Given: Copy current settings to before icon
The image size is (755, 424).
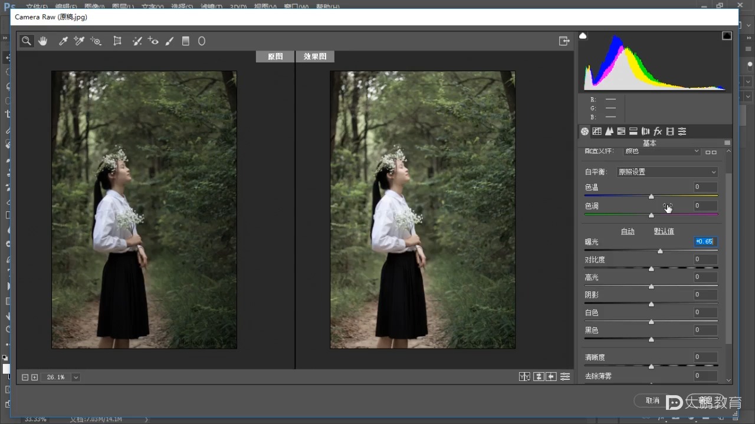Looking at the screenshot, I should (552, 377).
